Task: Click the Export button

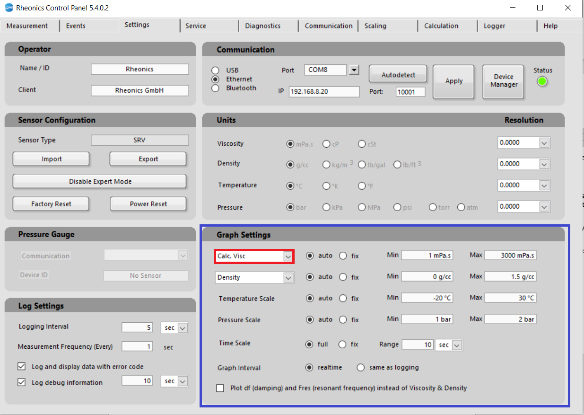Action: click(148, 159)
